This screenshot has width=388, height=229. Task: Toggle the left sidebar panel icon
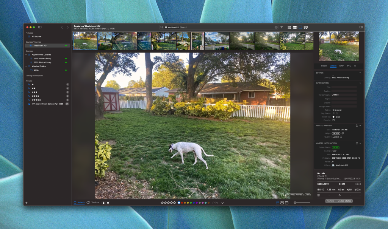(40, 27)
